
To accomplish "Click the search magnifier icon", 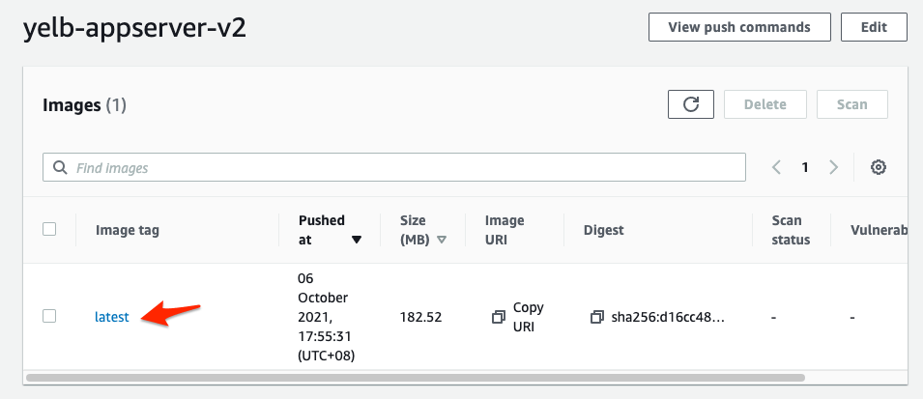I will point(60,168).
